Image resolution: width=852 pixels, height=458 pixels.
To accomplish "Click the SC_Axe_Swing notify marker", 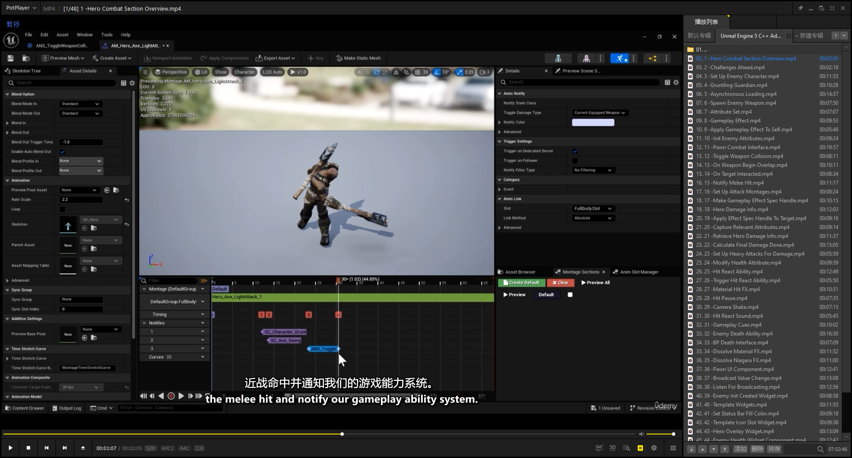I will click(284, 340).
